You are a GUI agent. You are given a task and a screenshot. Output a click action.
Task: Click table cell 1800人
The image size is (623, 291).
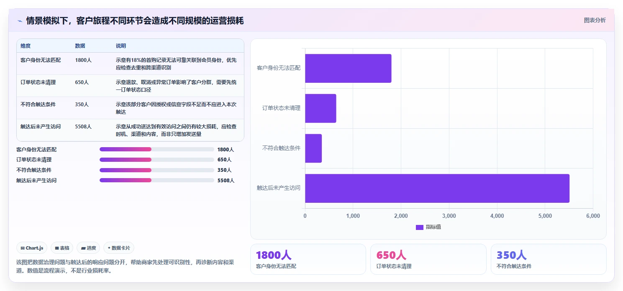(x=83, y=60)
